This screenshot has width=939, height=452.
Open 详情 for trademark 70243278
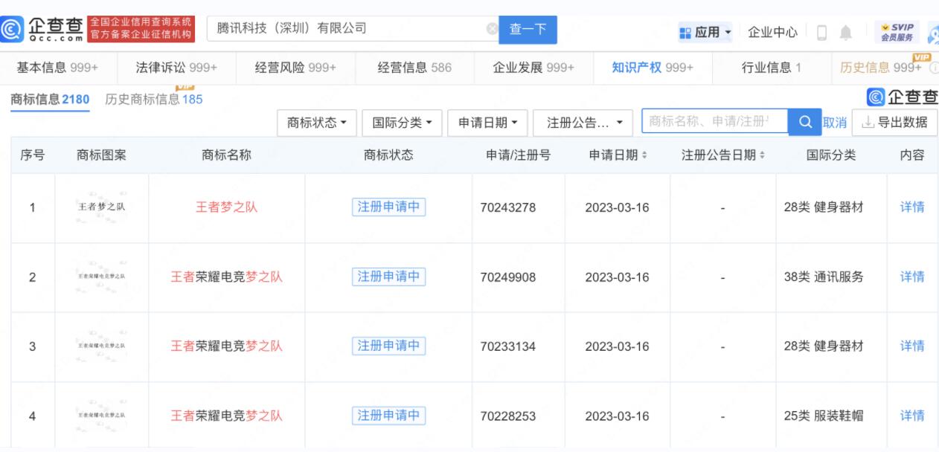click(x=912, y=207)
